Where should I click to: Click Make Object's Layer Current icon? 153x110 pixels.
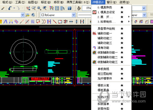(27, 15)
